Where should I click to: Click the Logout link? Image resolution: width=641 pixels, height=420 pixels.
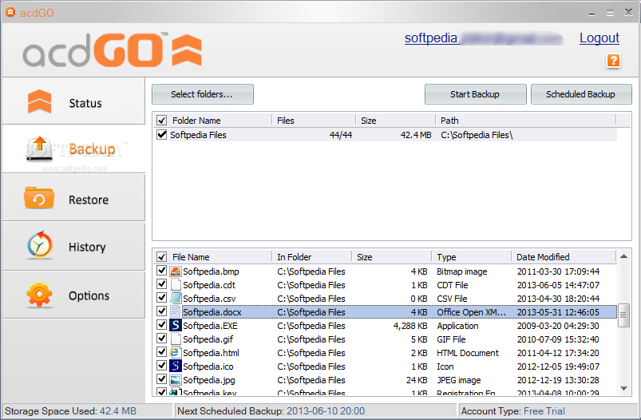pyautogui.click(x=599, y=38)
